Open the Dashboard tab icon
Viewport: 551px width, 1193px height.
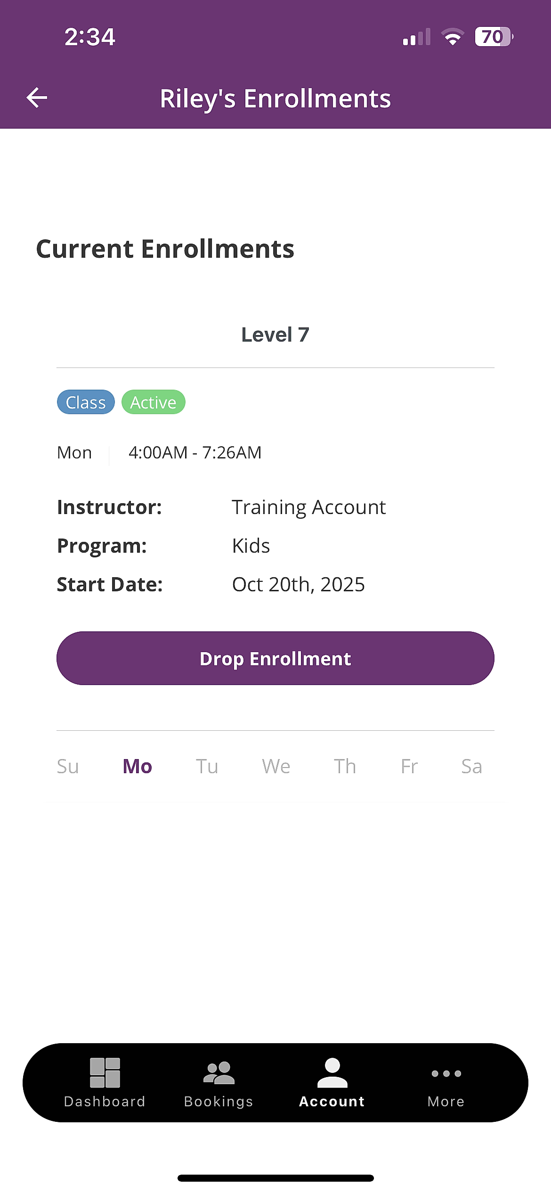(x=105, y=1073)
